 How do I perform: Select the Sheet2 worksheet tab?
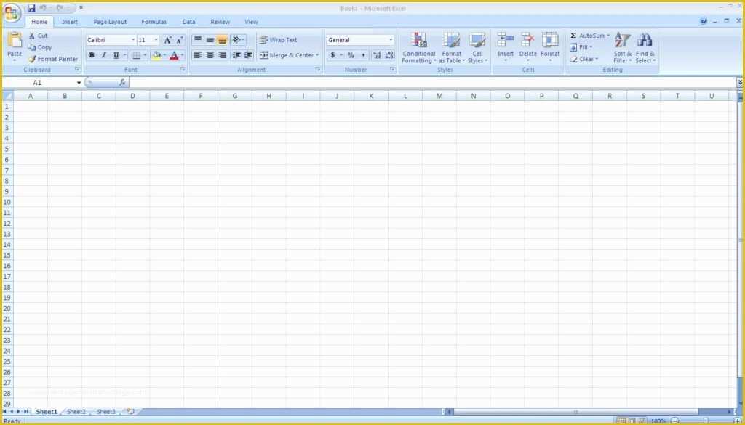click(76, 412)
